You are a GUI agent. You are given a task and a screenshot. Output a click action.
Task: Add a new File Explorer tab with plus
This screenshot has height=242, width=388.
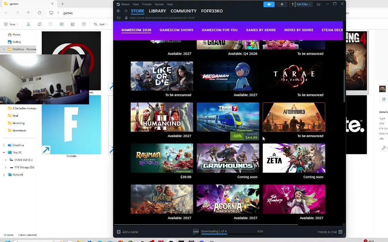tap(62, 4)
